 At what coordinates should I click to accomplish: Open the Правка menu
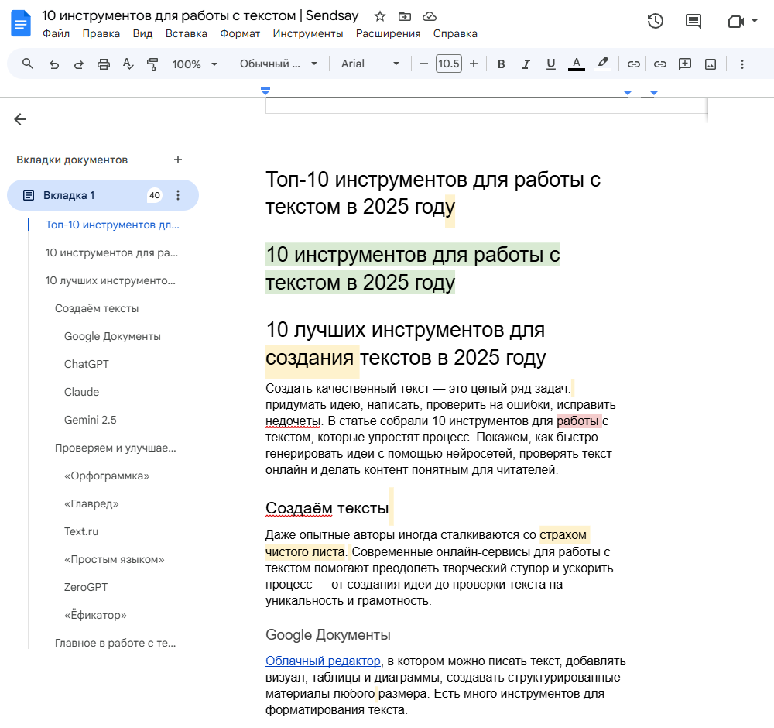coord(101,33)
